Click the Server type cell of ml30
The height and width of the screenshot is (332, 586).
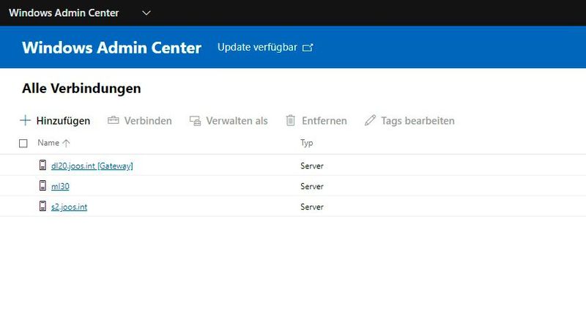(312, 186)
